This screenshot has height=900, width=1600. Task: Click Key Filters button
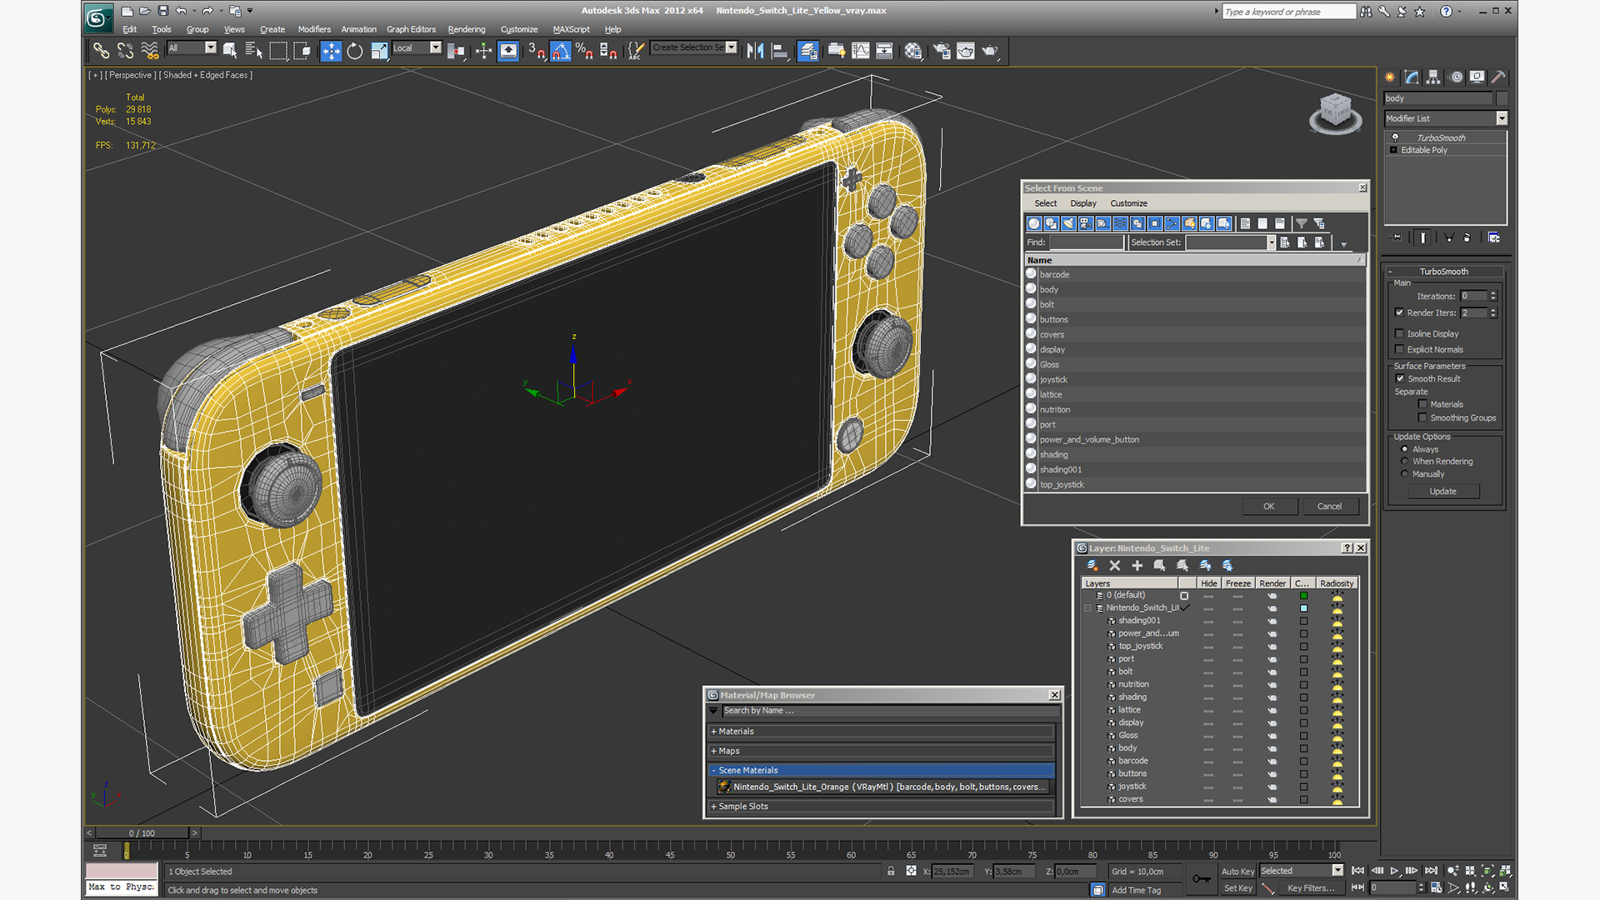click(1310, 888)
